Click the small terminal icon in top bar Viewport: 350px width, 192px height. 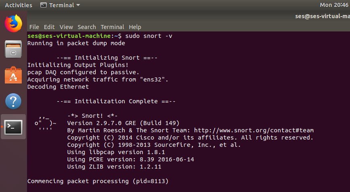pos(43,5)
